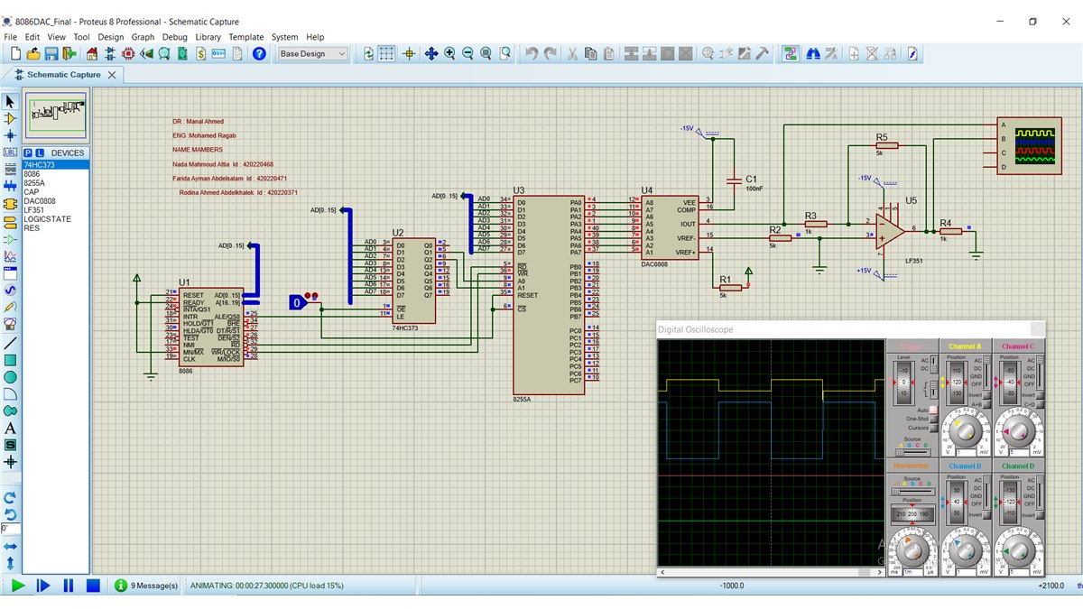Click the Zoom In magnifier icon
The width and height of the screenshot is (1083, 609).
[449, 54]
